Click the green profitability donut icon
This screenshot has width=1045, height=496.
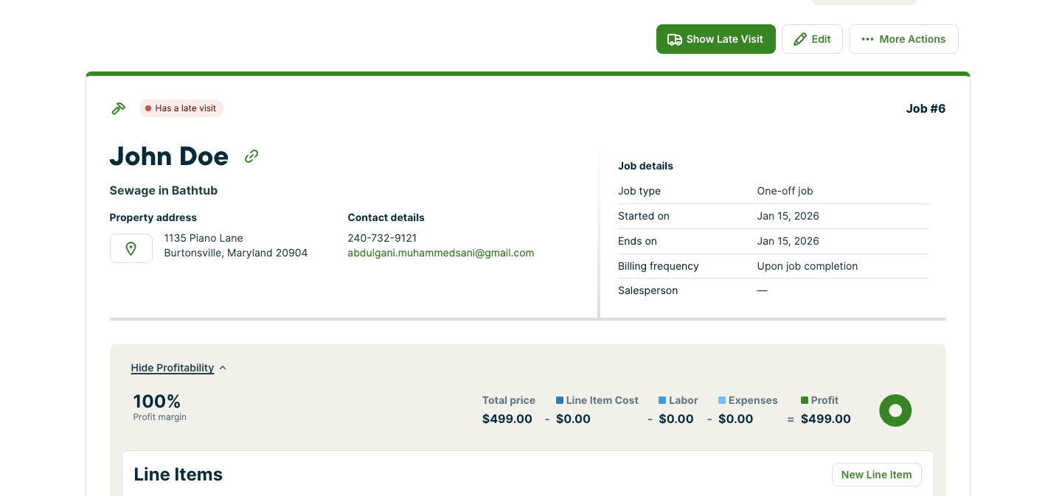[895, 411]
